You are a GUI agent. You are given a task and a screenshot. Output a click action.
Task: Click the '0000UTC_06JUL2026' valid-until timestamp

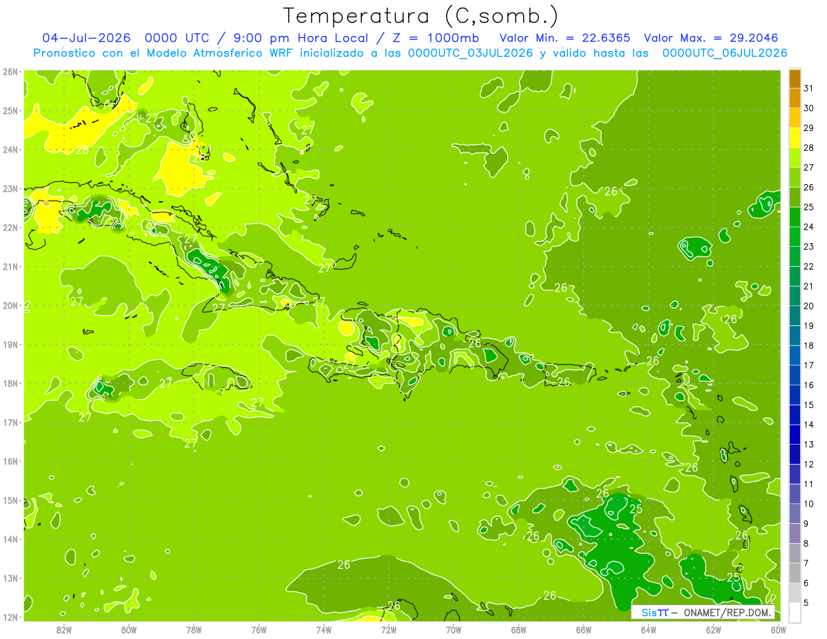click(x=724, y=53)
